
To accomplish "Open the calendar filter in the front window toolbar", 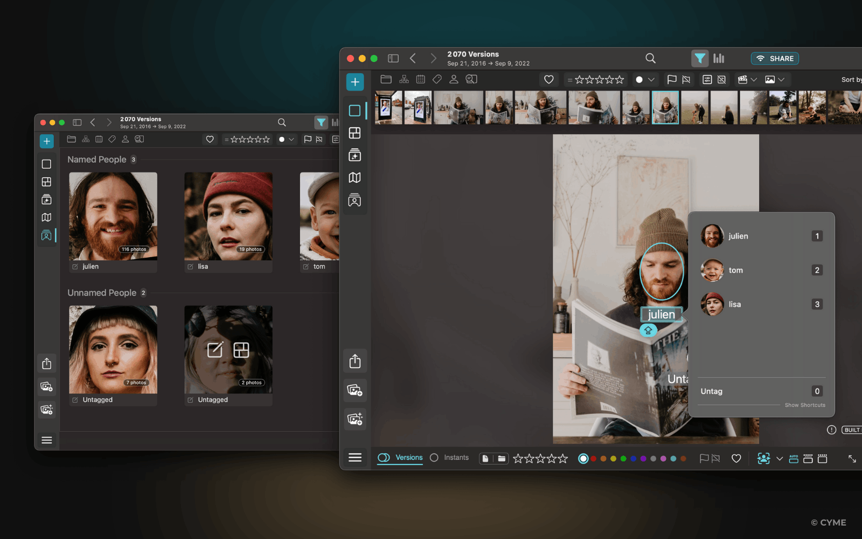I will (421, 79).
